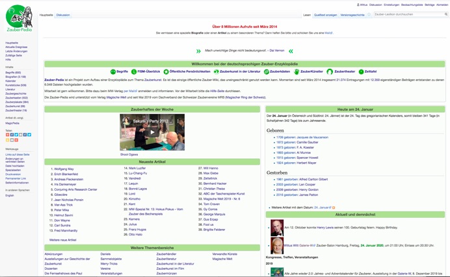Viewport: 450px width, 277px height.
Task: Open Zauberhändler topic link
Action: tap(166, 254)
